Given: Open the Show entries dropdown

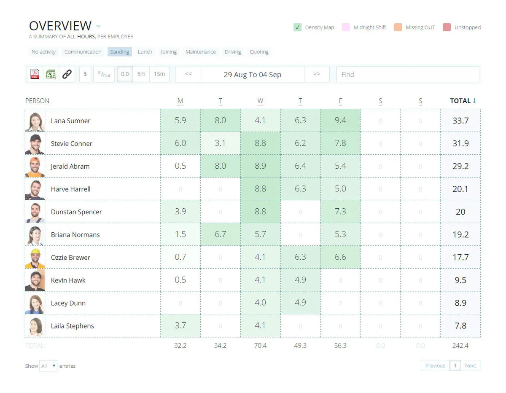Looking at the screenshot, I should pos(48,366).
